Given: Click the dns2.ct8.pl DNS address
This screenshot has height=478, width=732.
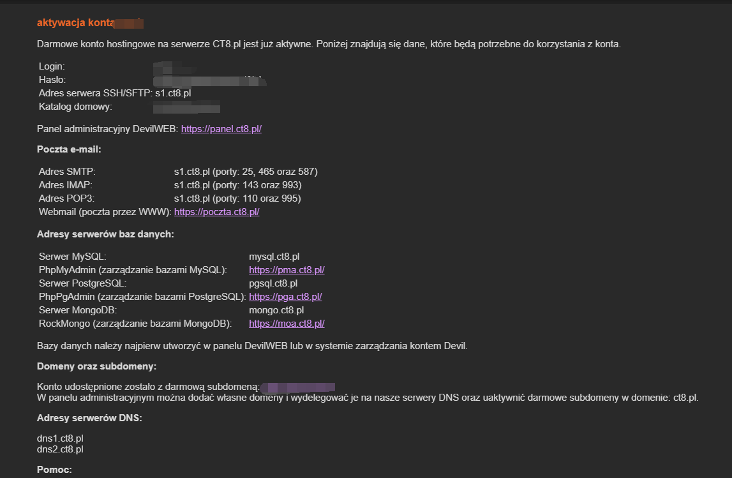Looking at the screenshot, I should pyautogui.click(x=61, y=449).
